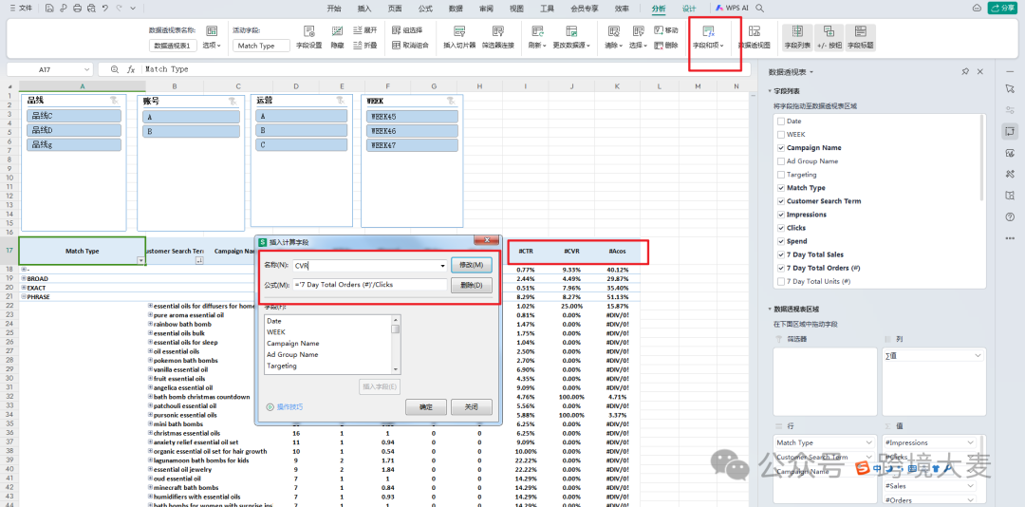
Task: Click 移动 (Move) pivot table
Action: click(x=666, y=30)
